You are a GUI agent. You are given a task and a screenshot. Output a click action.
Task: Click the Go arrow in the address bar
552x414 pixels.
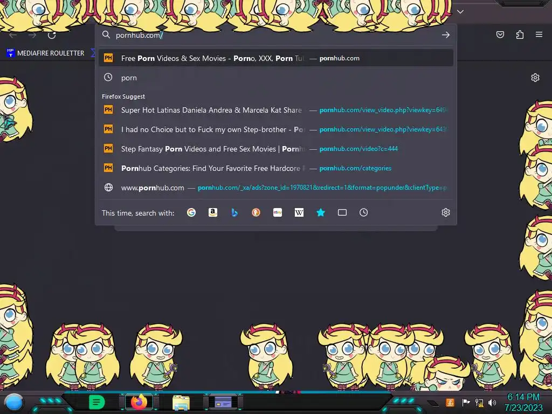coord(446,35)
